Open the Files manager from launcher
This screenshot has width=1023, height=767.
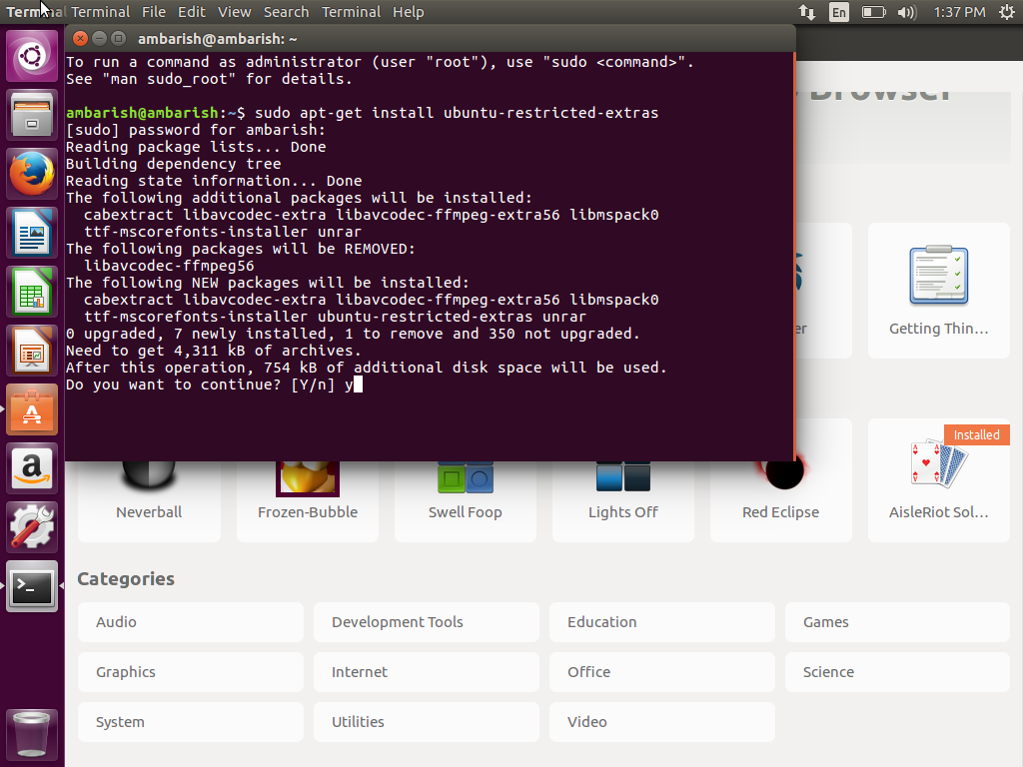coord(32,116)
